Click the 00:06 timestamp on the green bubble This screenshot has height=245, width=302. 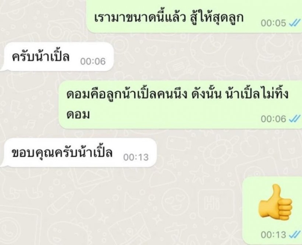coord(273,119)
